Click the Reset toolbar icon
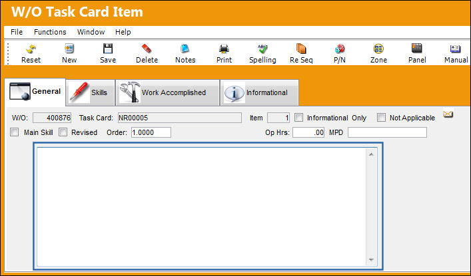Image resolution: width=471 pixels, height=276 pixels. [31, 49]
